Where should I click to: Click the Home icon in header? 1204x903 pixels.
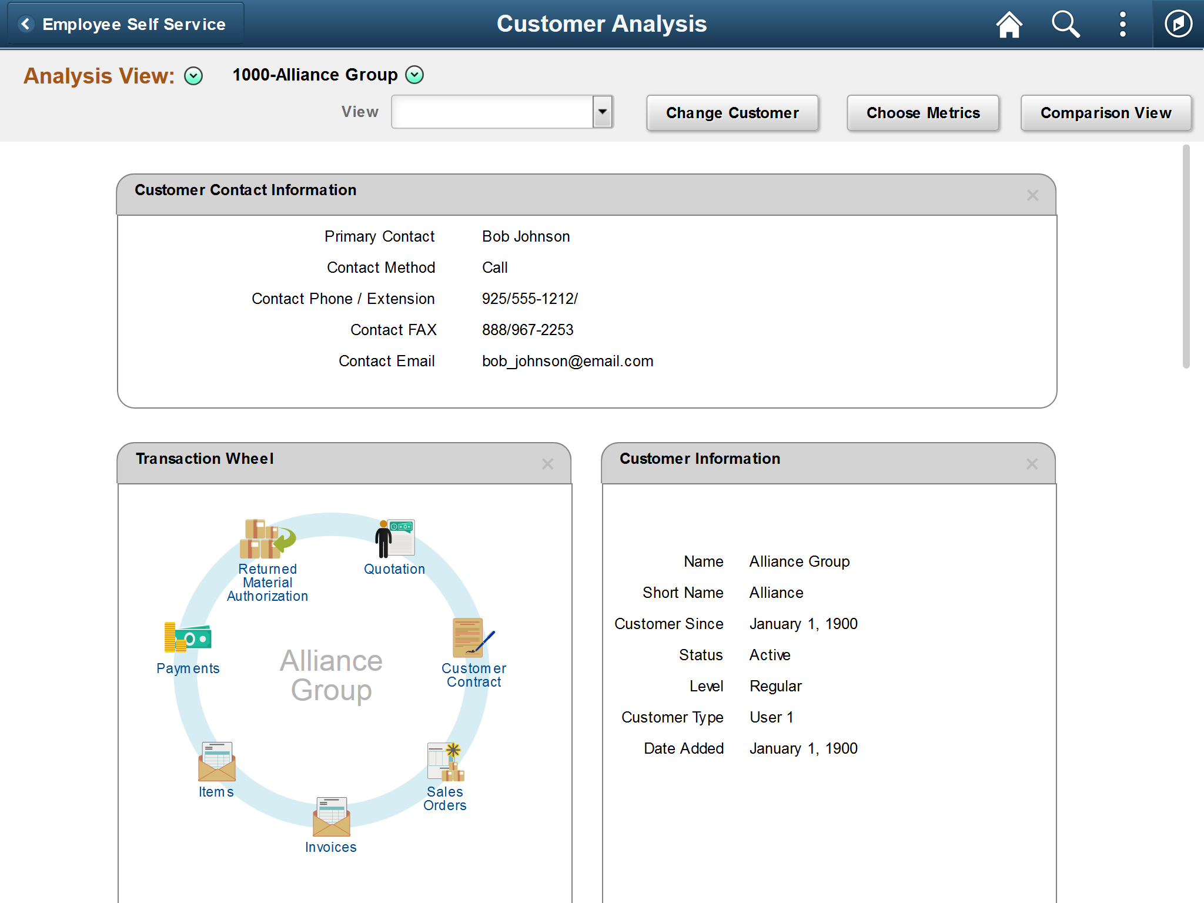(1009, 25)
